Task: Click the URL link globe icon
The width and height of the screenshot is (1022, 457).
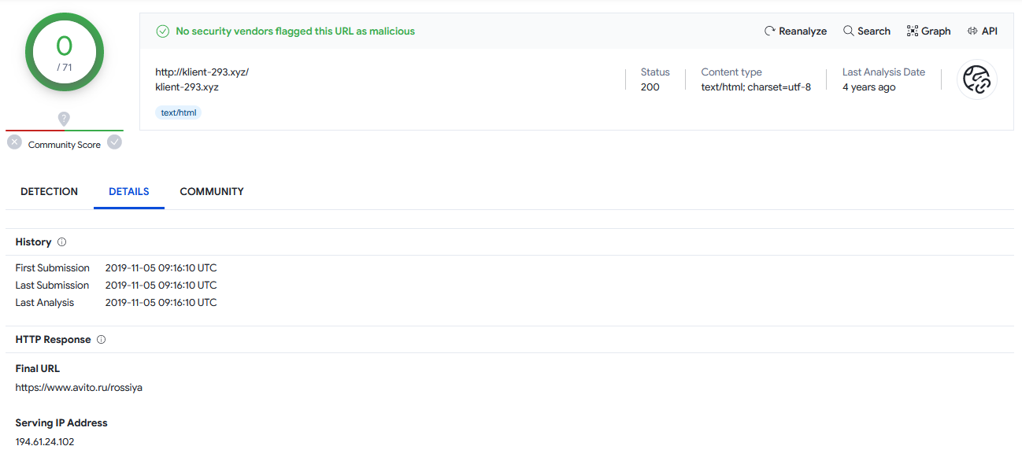Action: 977,79
